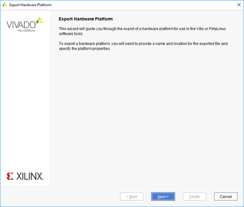
Task: Click the disabled Finish button
Action: point(194,197)
